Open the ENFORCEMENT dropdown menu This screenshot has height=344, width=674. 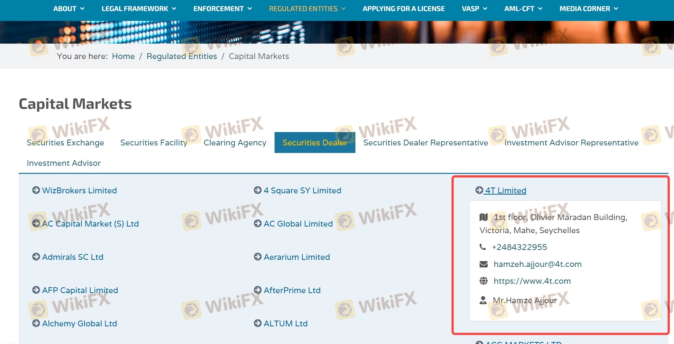point(222,9)
